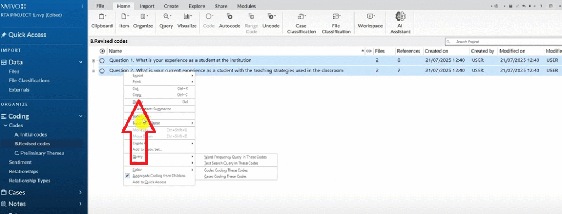Open the Color submenu in context menu

point(159,170)
